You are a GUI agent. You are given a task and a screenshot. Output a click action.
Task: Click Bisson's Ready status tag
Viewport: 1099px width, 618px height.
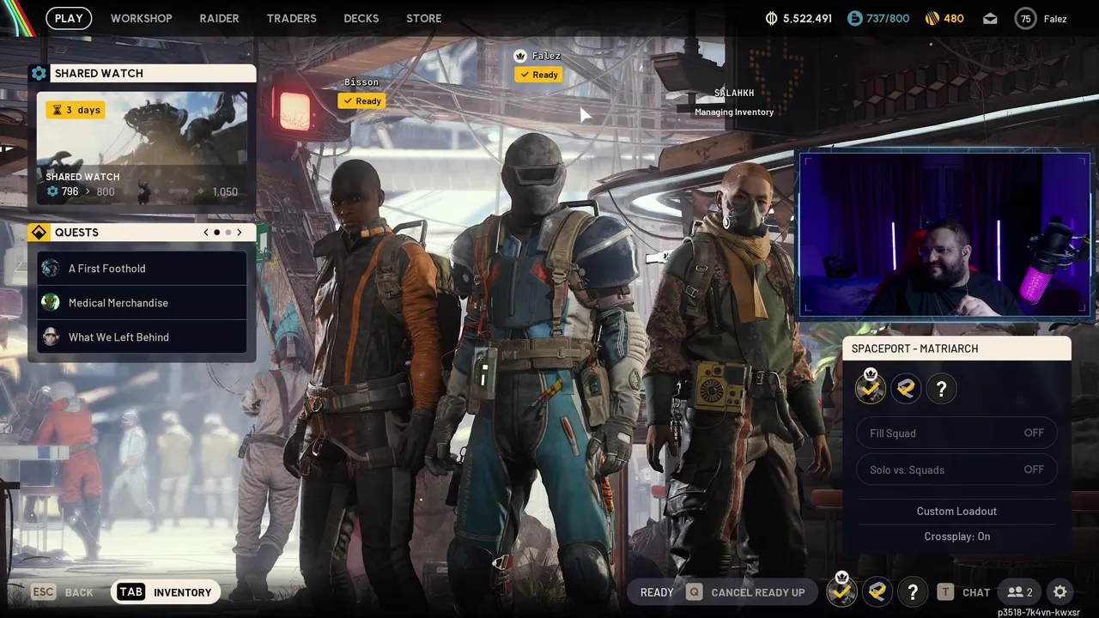point(361,100)
